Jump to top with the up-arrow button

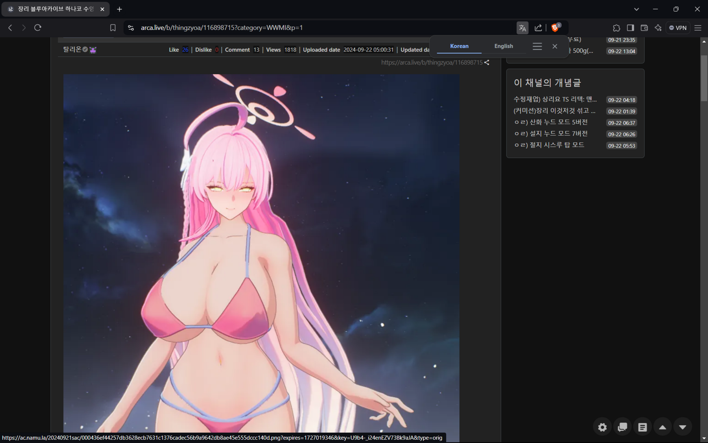tap(663, 427)
